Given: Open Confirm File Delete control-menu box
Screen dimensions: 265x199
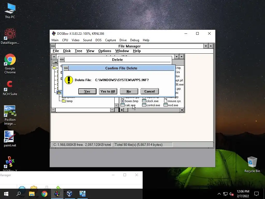Looking at the screenshot, I should tap(66, 68).
